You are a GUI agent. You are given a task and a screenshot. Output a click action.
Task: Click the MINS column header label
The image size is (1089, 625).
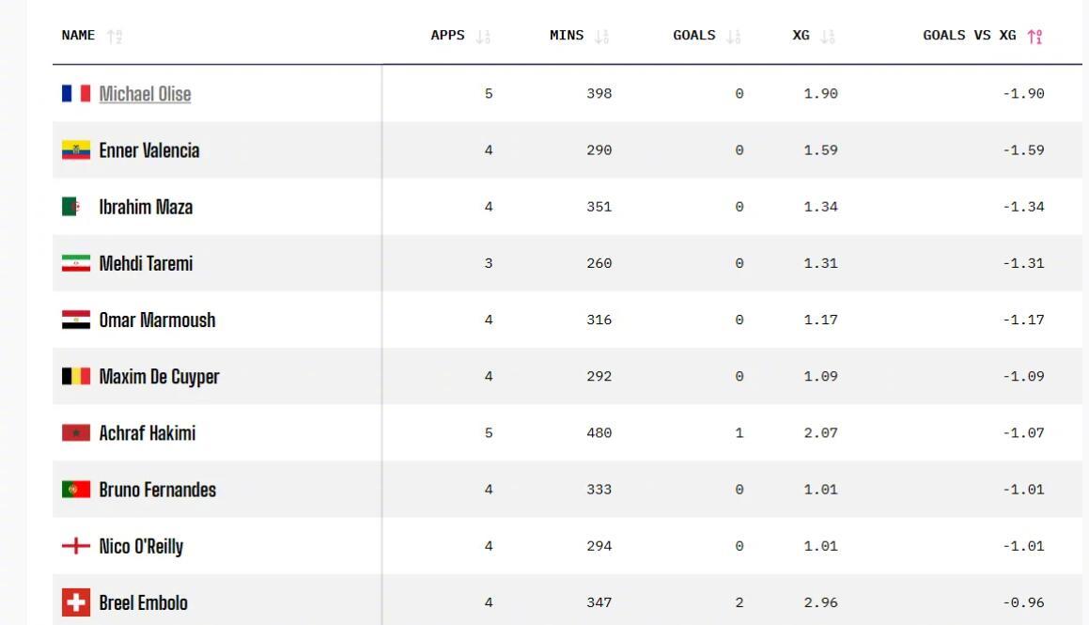point(566,36)
